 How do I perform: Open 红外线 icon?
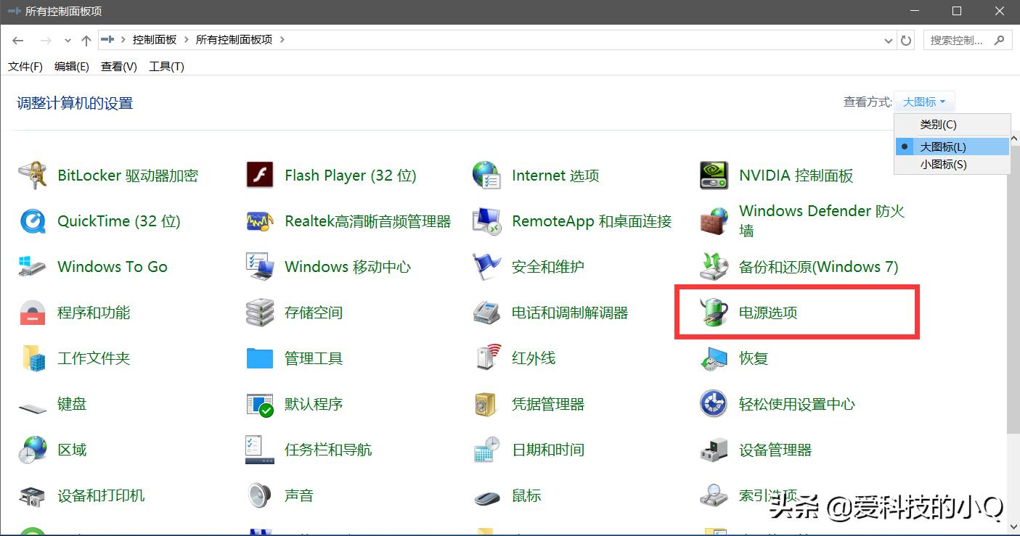point(486,358)
